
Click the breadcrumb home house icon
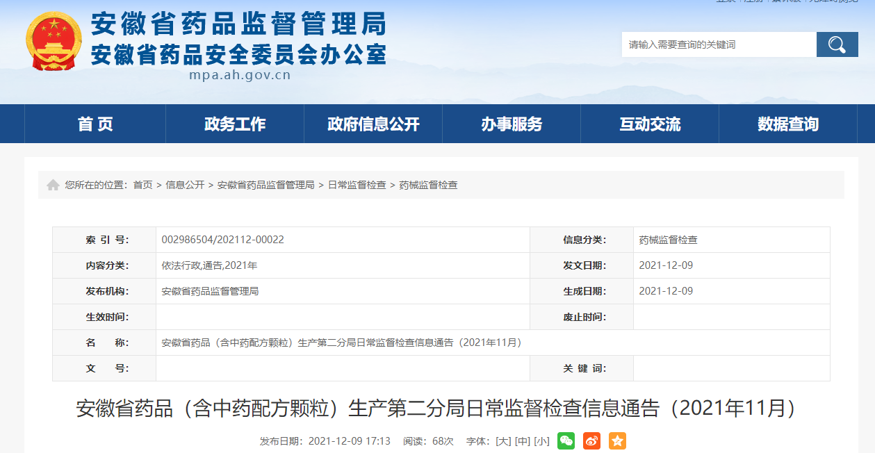tap(53, 185)
